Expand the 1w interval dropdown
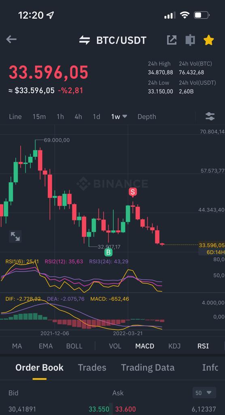225x415 pixels. [x=119, y=117]
